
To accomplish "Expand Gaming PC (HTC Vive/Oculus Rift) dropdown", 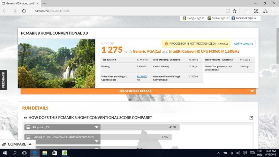I will 97,137.
